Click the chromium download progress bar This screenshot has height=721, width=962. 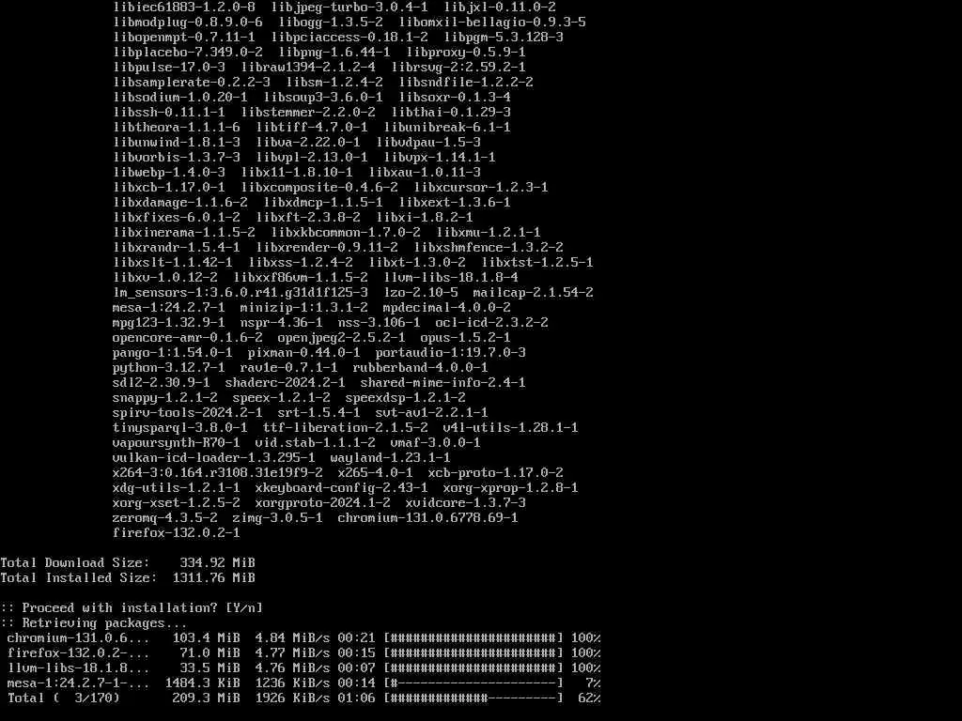tap(473, 638)
